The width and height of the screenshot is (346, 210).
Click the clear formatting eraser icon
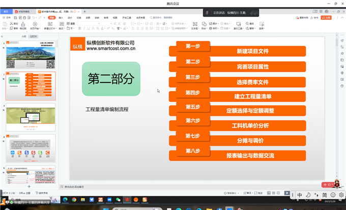125,23
